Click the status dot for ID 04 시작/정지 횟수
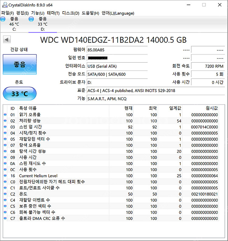This screenshot has width=228, height=241. pyautogui.click(x=5, y=133)
